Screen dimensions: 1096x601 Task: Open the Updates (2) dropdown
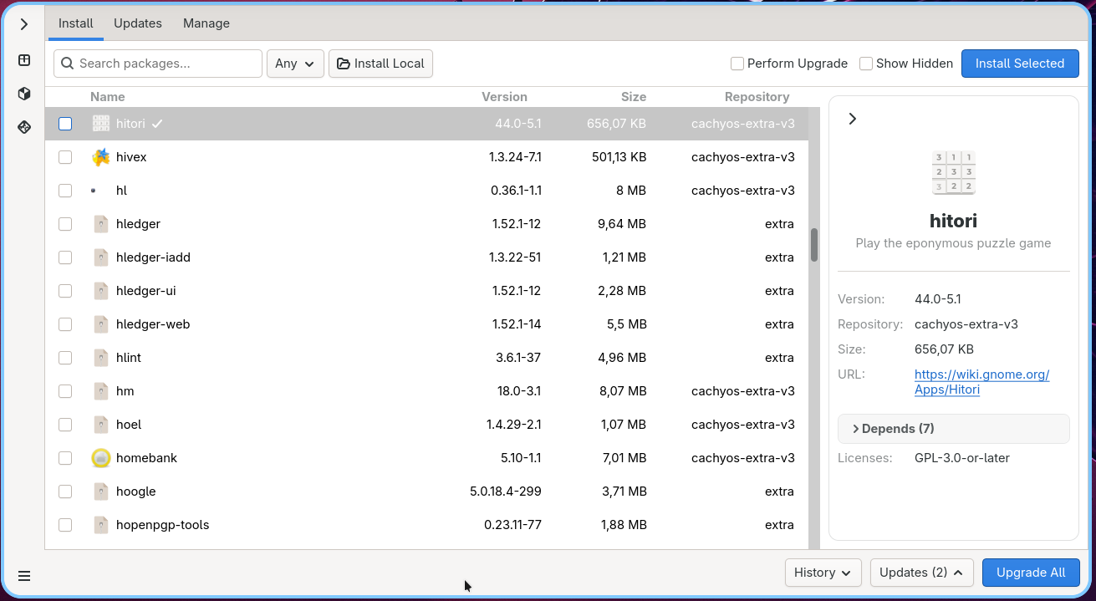tap(922, 573)
